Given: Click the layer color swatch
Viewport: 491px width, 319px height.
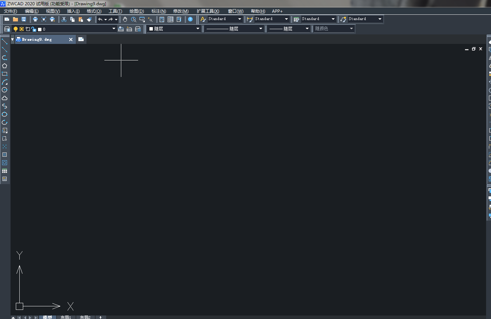Looking at the screenshot, I should pos(39,29).
